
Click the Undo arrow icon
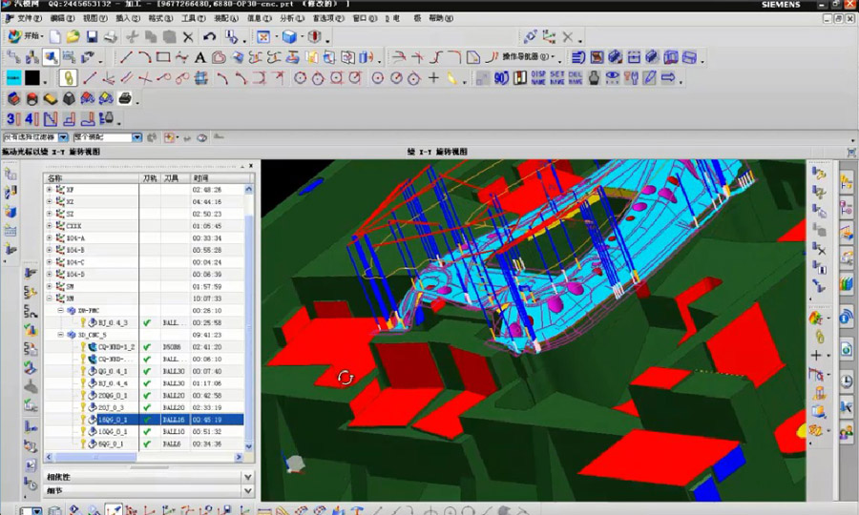tap(209, 37)
